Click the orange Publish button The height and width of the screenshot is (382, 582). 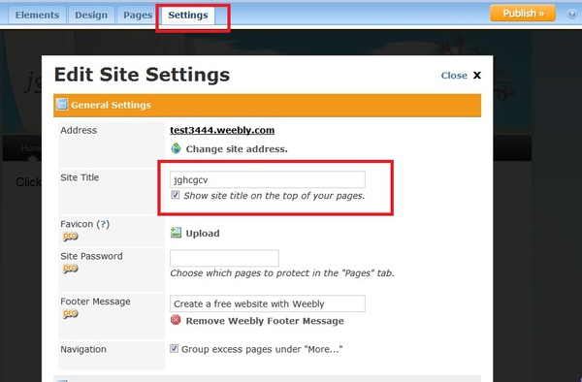(523, 14)
